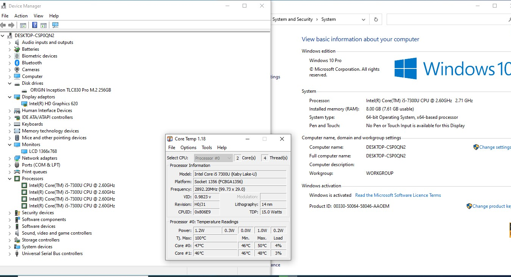This screenshot has width=511, height=277.
Task: Click the Core #0 47°C temperature reading
Action: coord(215,246)
